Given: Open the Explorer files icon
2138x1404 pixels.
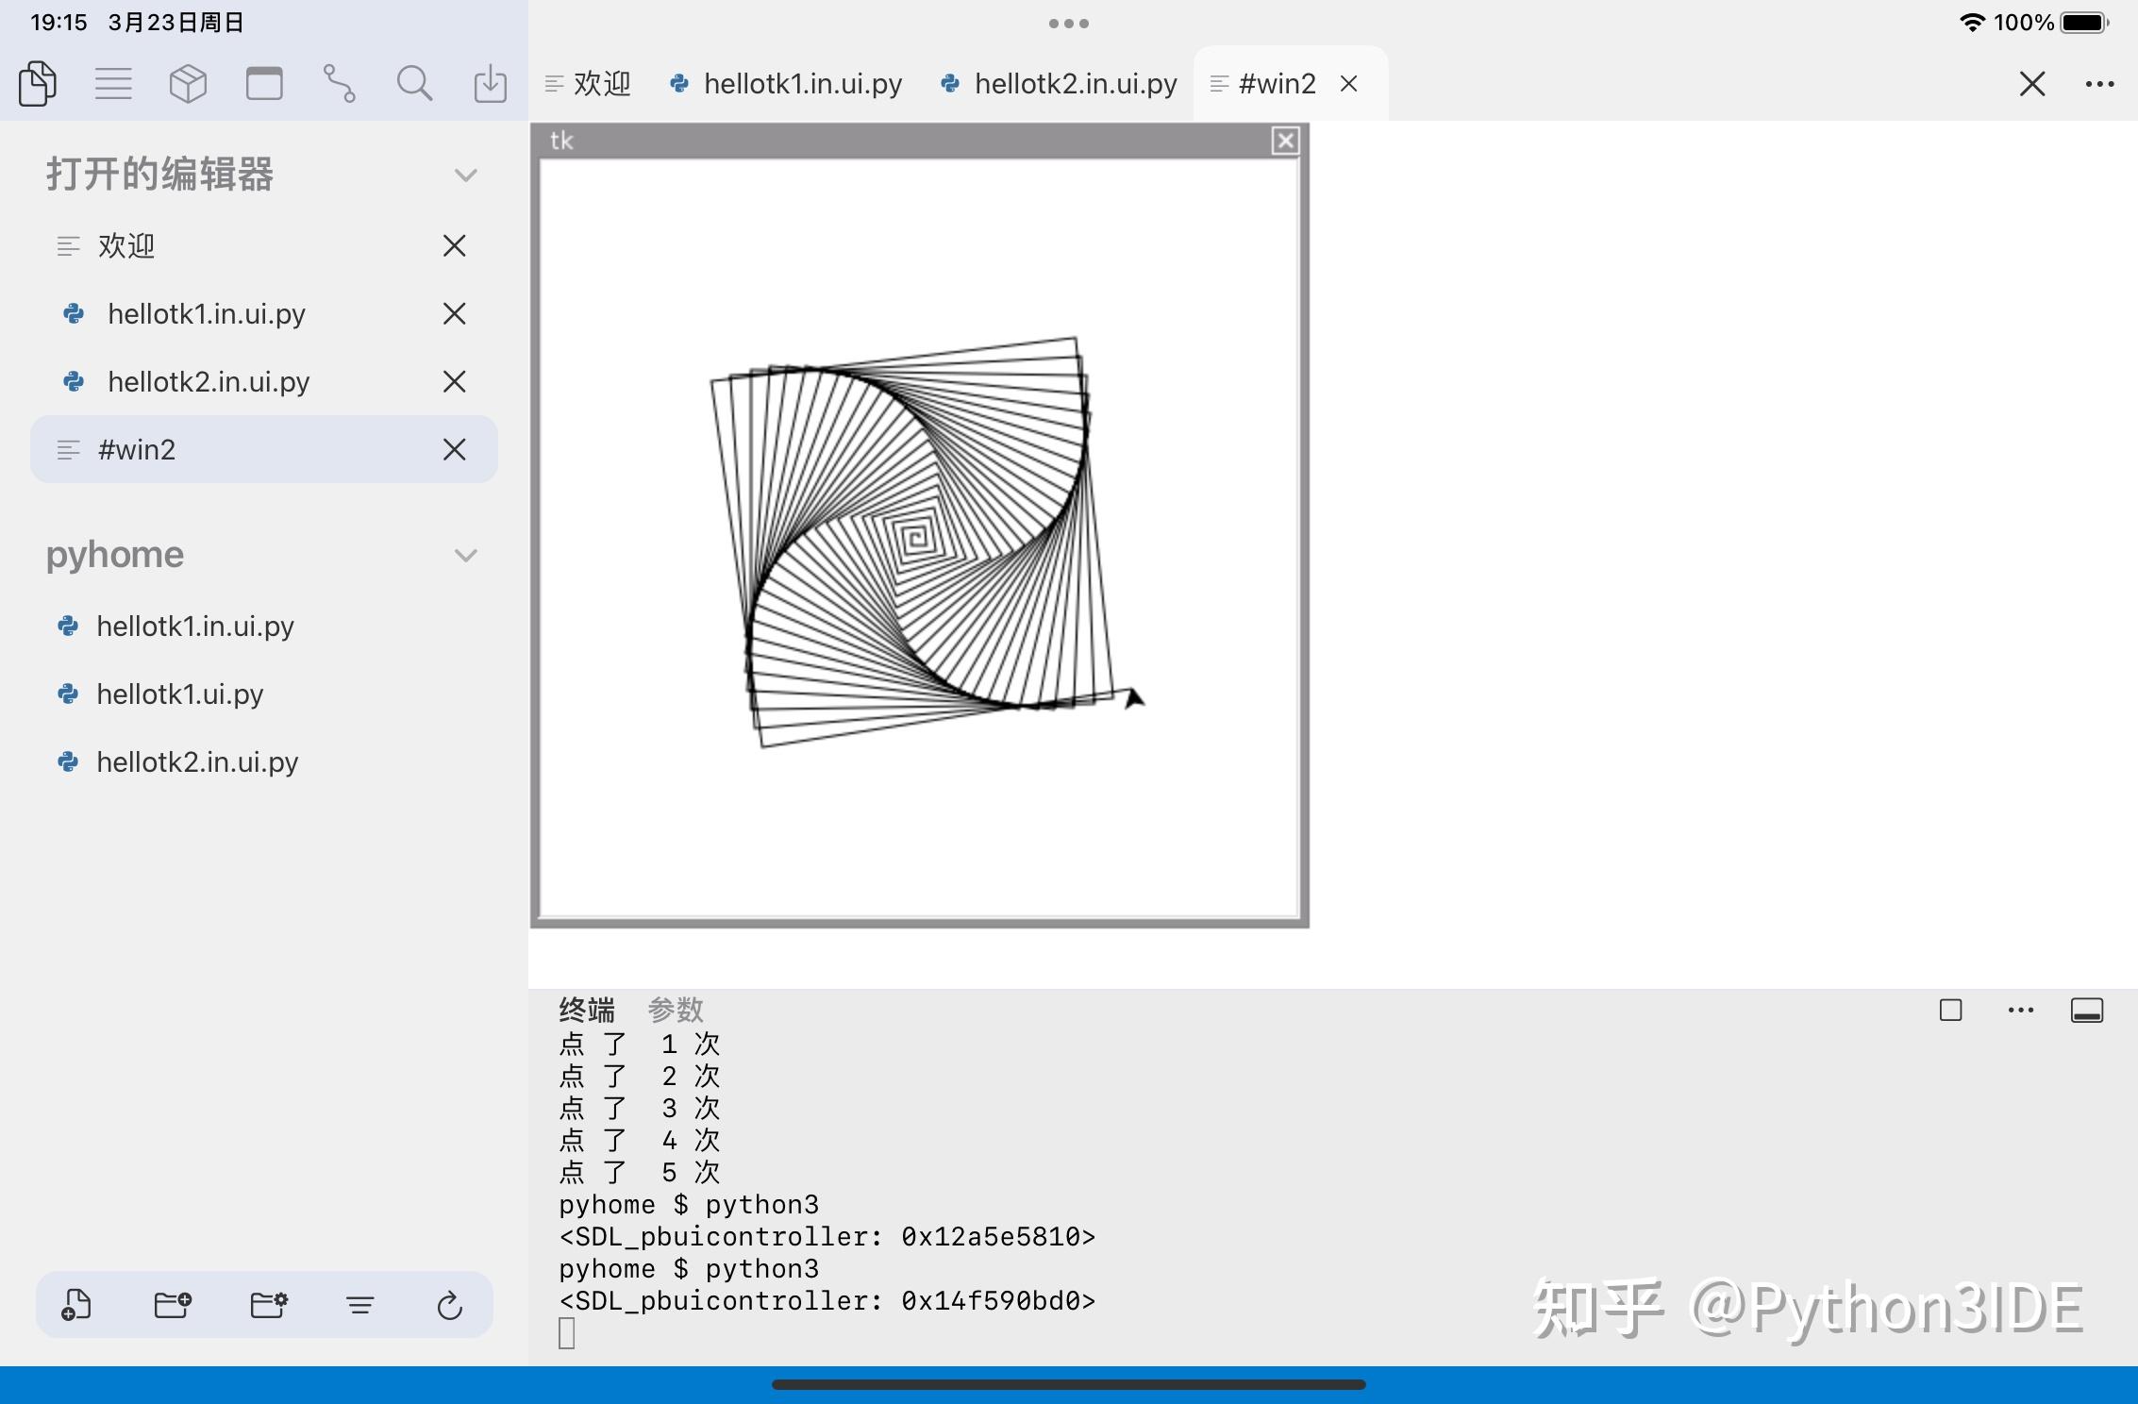Looking at the screenshot, I should pyautogui.click(x=38, y=83).
